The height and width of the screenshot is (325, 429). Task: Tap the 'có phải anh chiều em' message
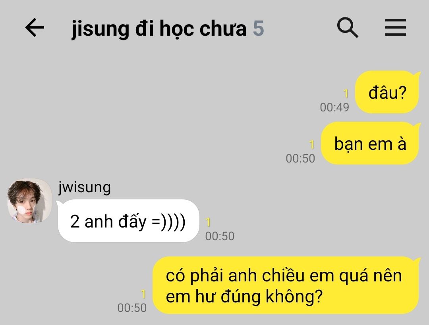click(286, 285)
